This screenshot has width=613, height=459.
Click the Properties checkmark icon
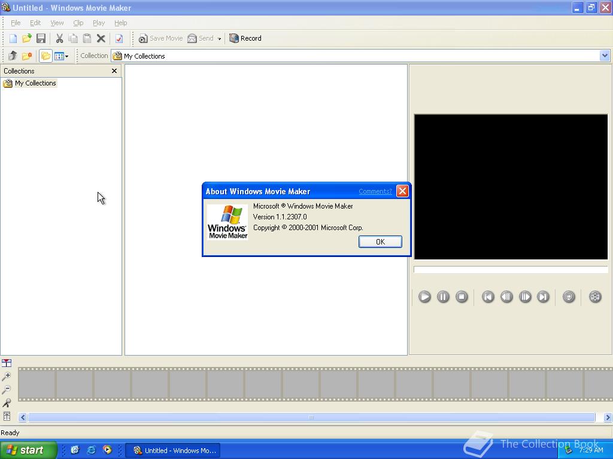coord(119,38)
